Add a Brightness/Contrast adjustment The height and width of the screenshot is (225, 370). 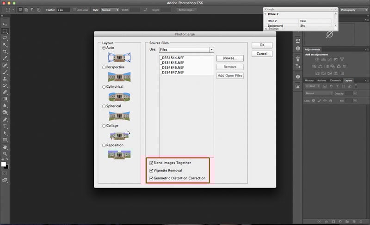[x=317, y=60]
